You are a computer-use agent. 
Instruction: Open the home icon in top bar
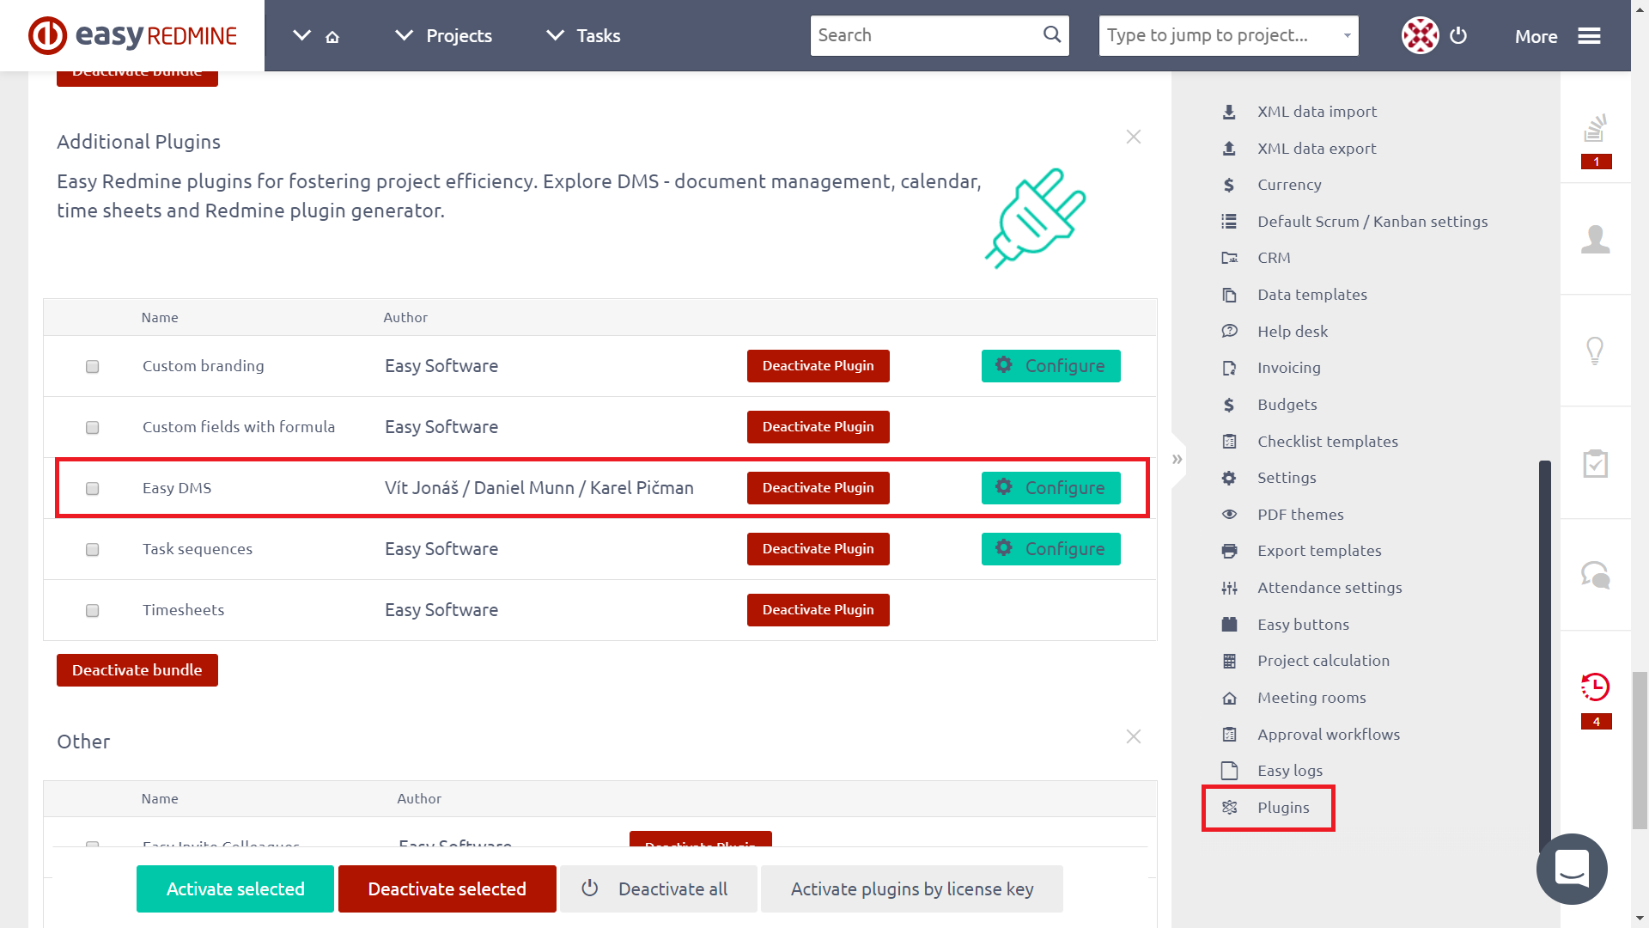coord(332,36)
